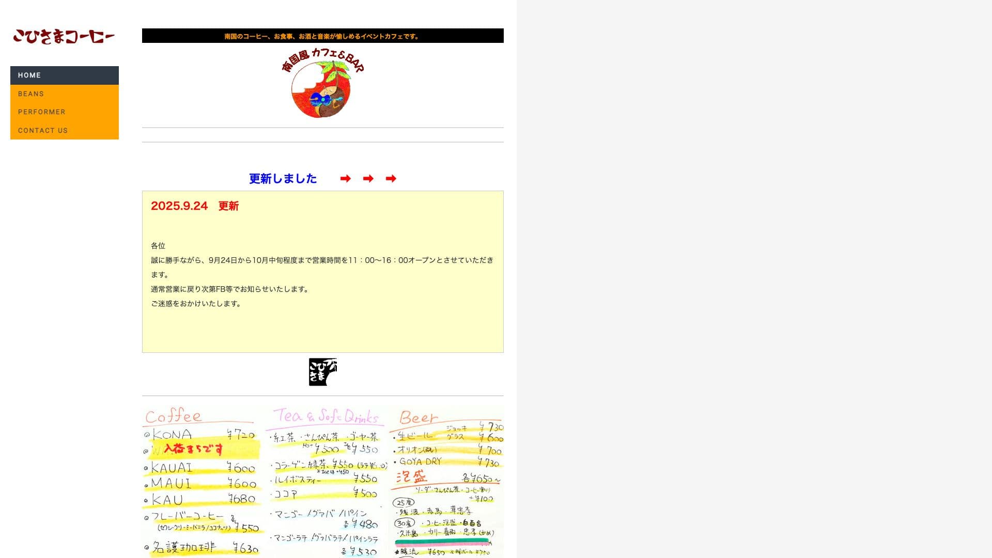
Task: Click the 泡盛 heading in the menu
Action: pyautogui.click(x=412, y=477)
